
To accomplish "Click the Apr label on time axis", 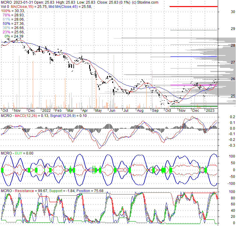I will [85, 111].
